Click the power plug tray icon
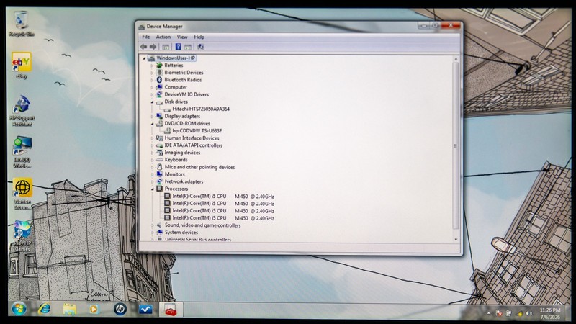This screenshot has width=576, height=324. pyautogui.click(x=509, y=313)
